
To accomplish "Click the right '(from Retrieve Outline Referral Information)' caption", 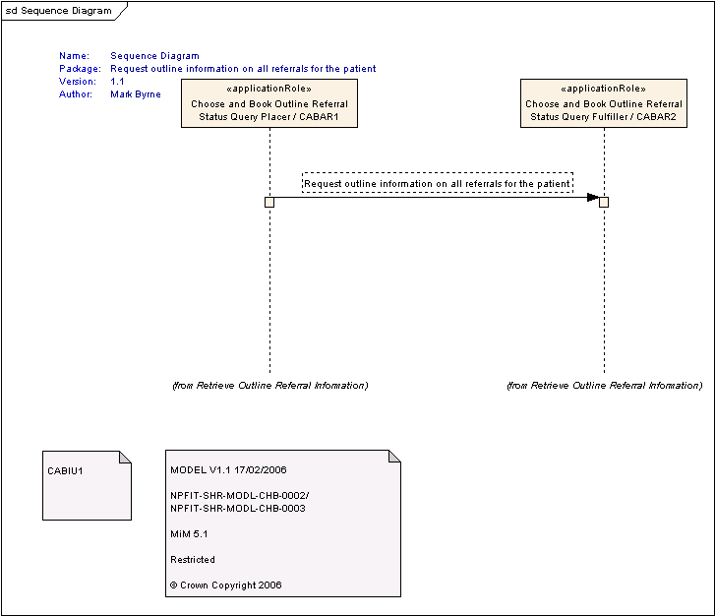I will 604,386.
